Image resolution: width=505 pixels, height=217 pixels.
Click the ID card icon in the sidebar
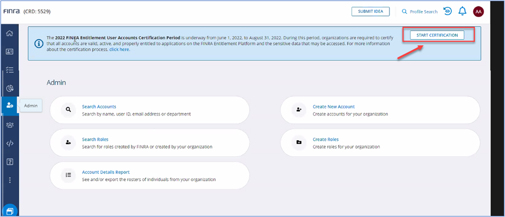(x=10, y=52)
